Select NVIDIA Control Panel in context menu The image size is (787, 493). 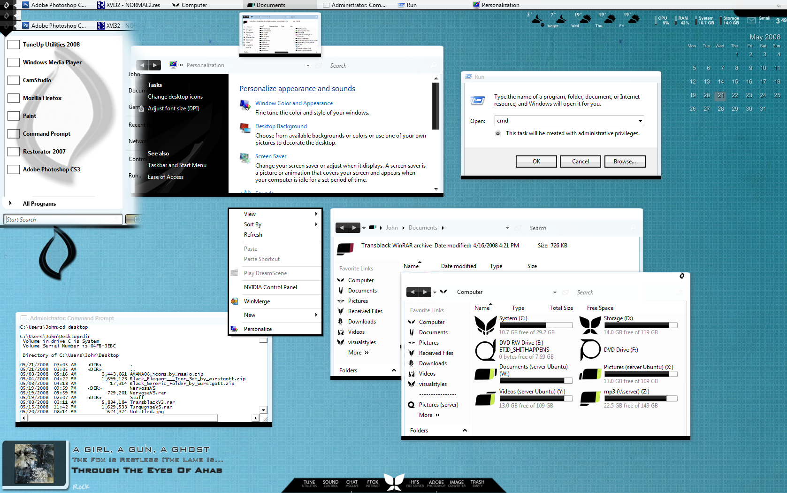[275, 287]
